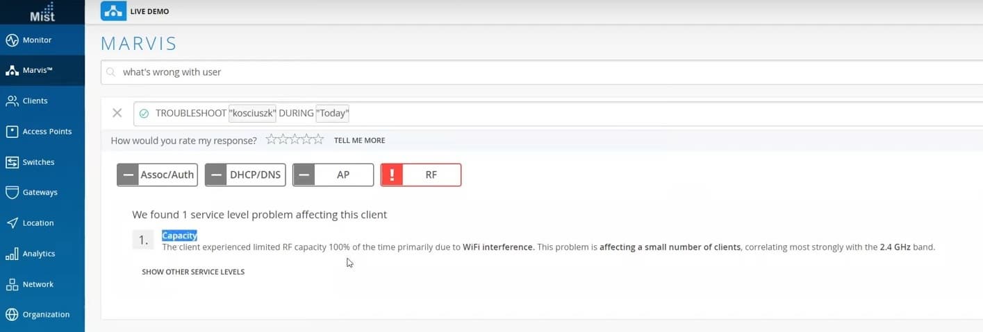The image size is (983, 332).
Task: Click the Organization globe icon
Action: (x=12, y=315)
